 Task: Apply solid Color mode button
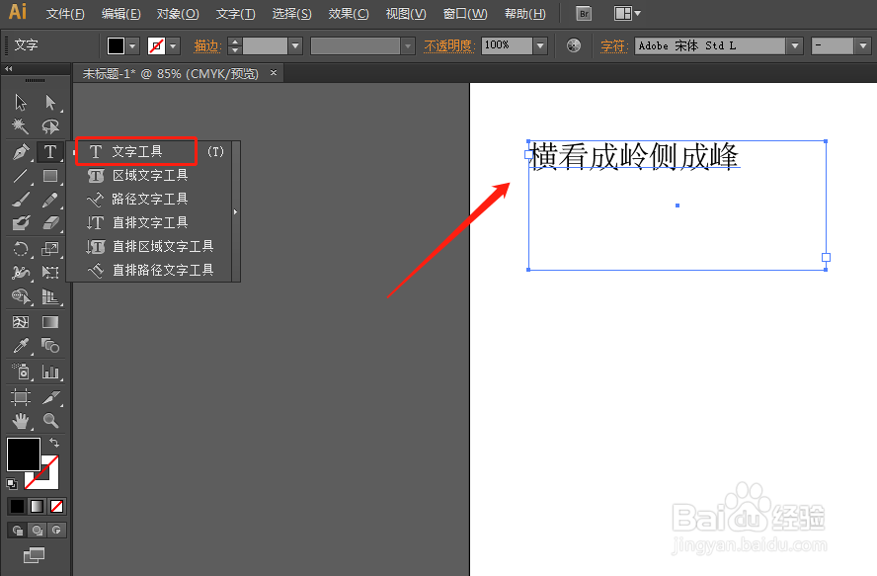pyautogui.click(x=18, y=507)
